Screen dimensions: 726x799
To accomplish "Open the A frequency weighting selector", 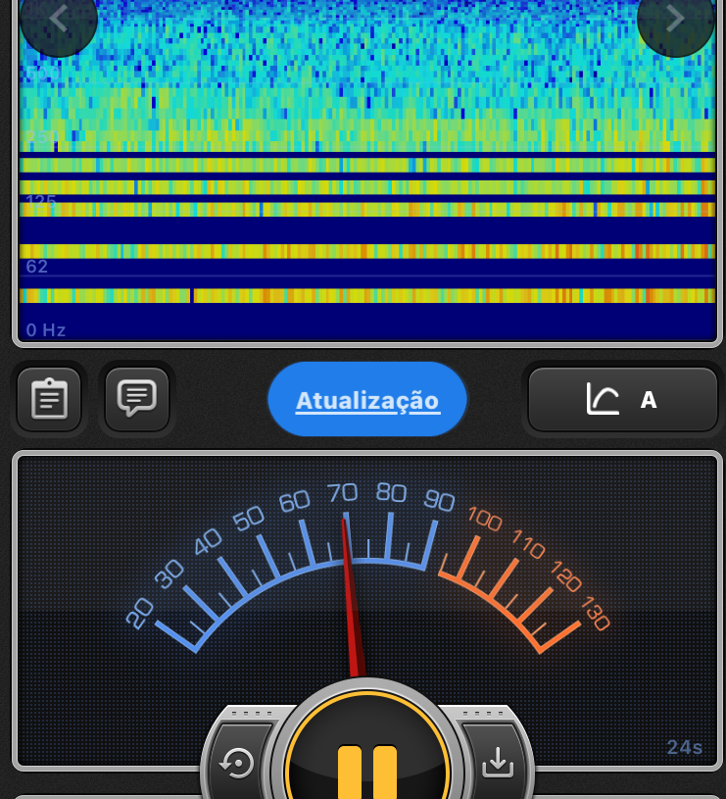I will [x=623, y=400].
